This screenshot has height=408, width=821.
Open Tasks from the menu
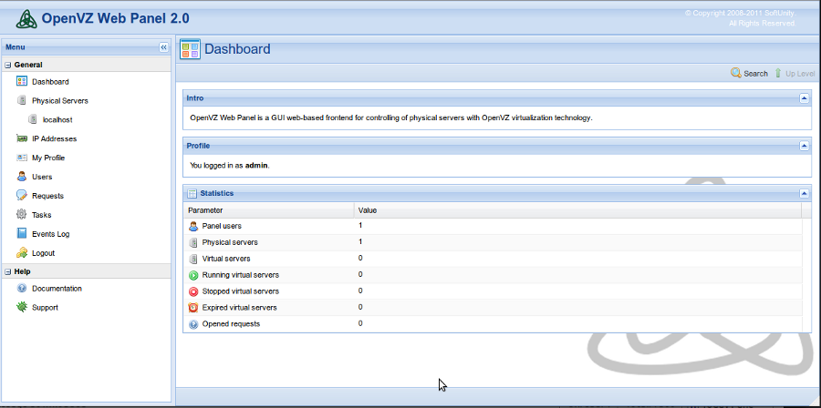pyautogui.click(x=41, y=215)
